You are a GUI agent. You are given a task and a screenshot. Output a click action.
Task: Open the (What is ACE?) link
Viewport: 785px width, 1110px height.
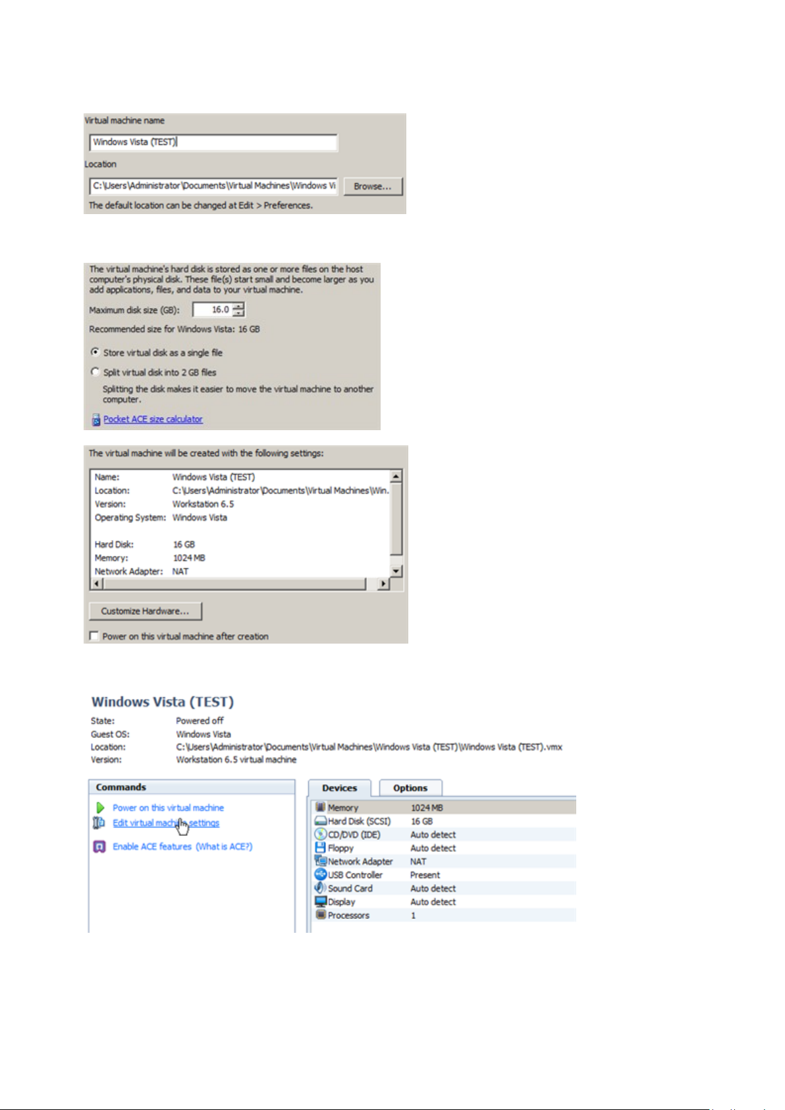[224, 846]
